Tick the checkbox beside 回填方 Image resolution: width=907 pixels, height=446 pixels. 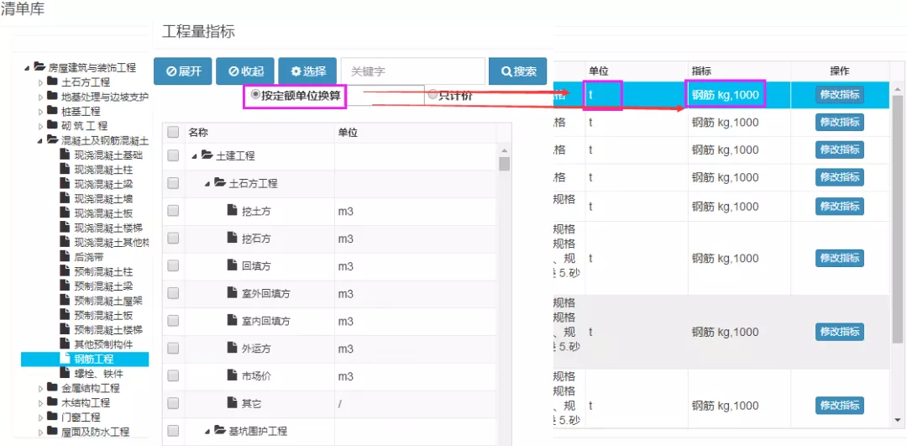(173, 265)
